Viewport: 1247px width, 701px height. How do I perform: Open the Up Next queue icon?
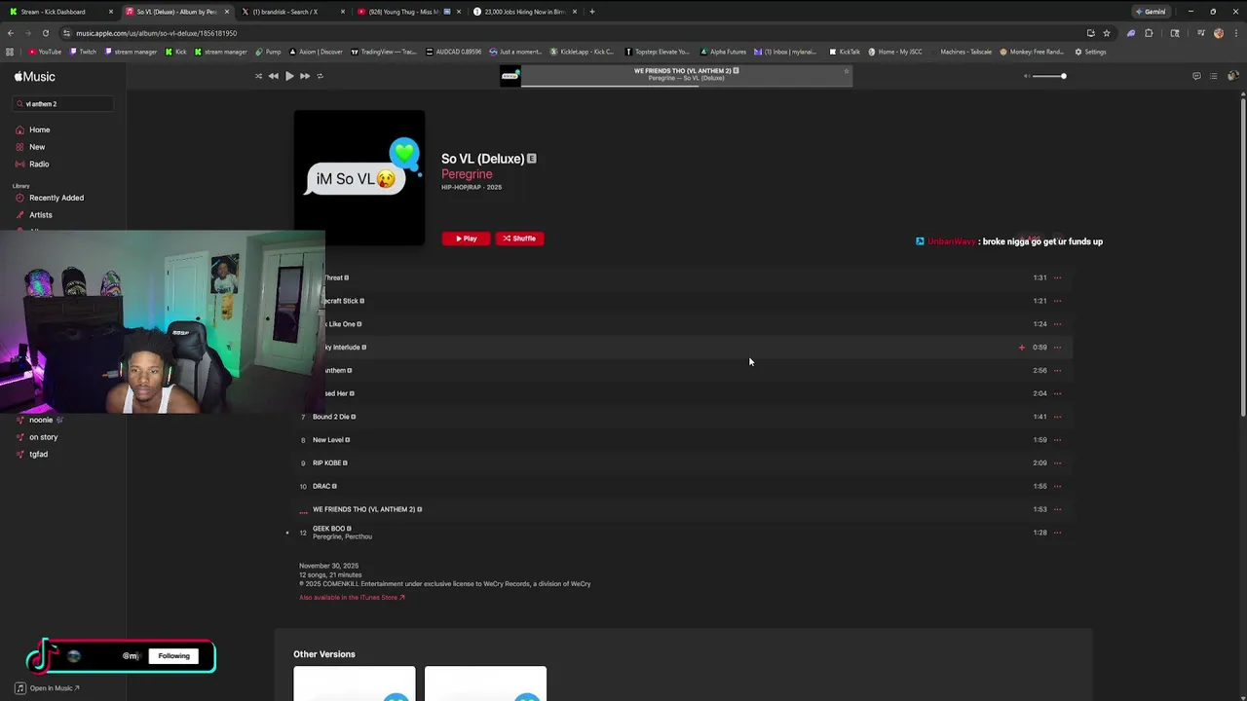pyautogui.click(x=1214, y=76)
